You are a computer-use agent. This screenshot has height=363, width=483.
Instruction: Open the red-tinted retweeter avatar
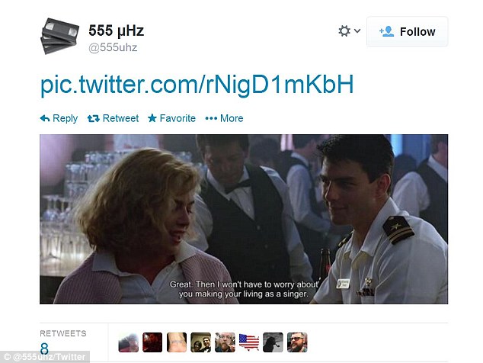152,342
